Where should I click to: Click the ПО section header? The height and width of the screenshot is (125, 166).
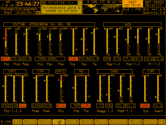pos(81,71)
